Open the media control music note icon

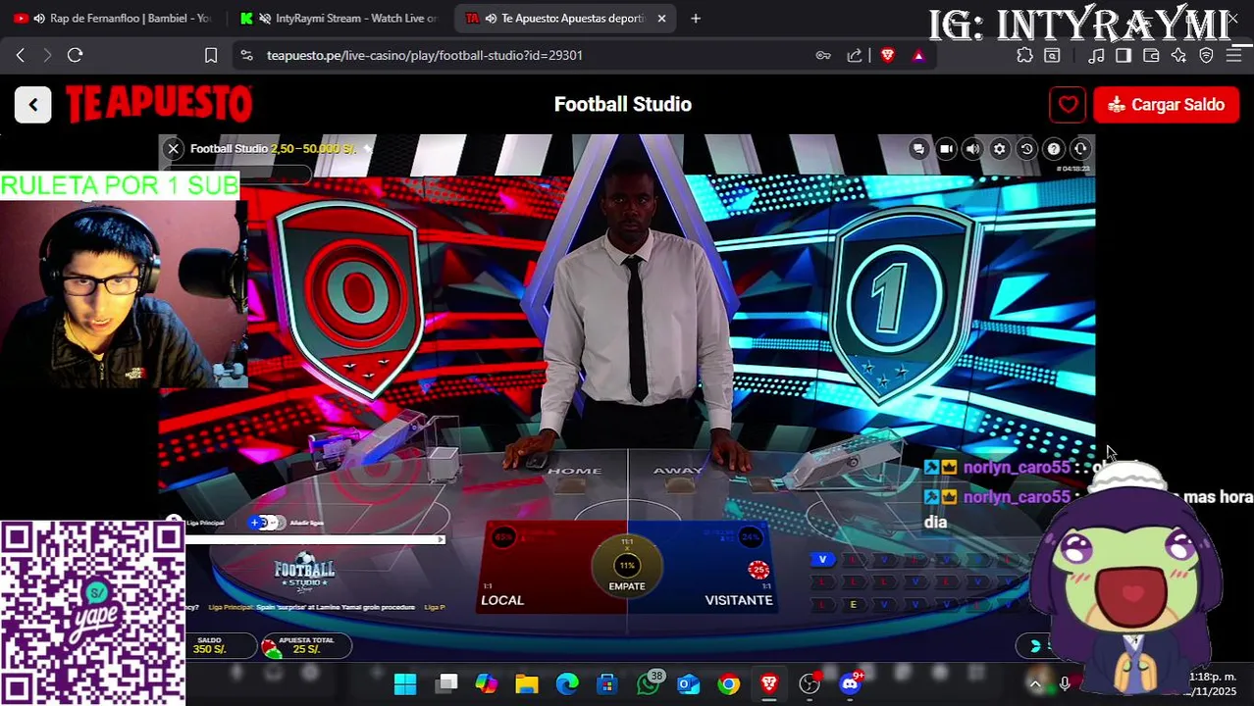[1096, 55]
